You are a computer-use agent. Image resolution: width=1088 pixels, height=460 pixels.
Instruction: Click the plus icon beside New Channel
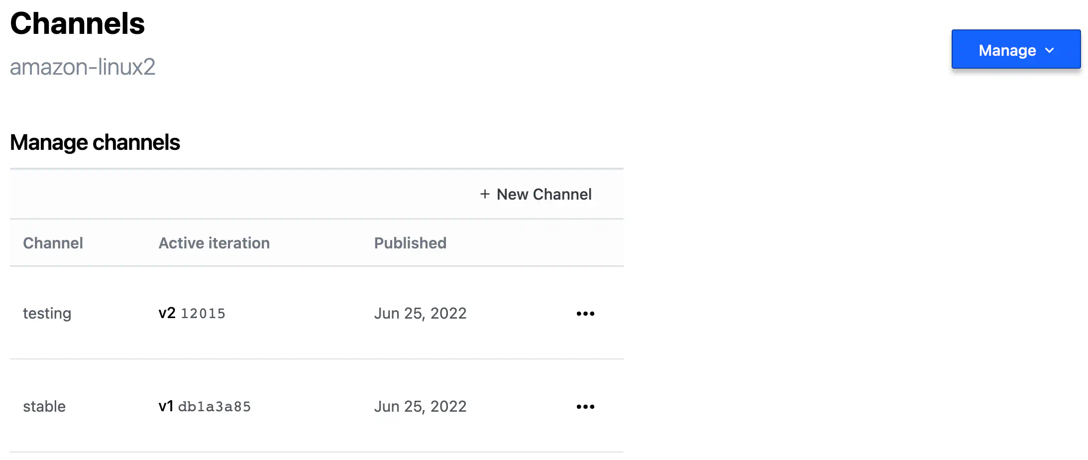click(x=485, y=194)
